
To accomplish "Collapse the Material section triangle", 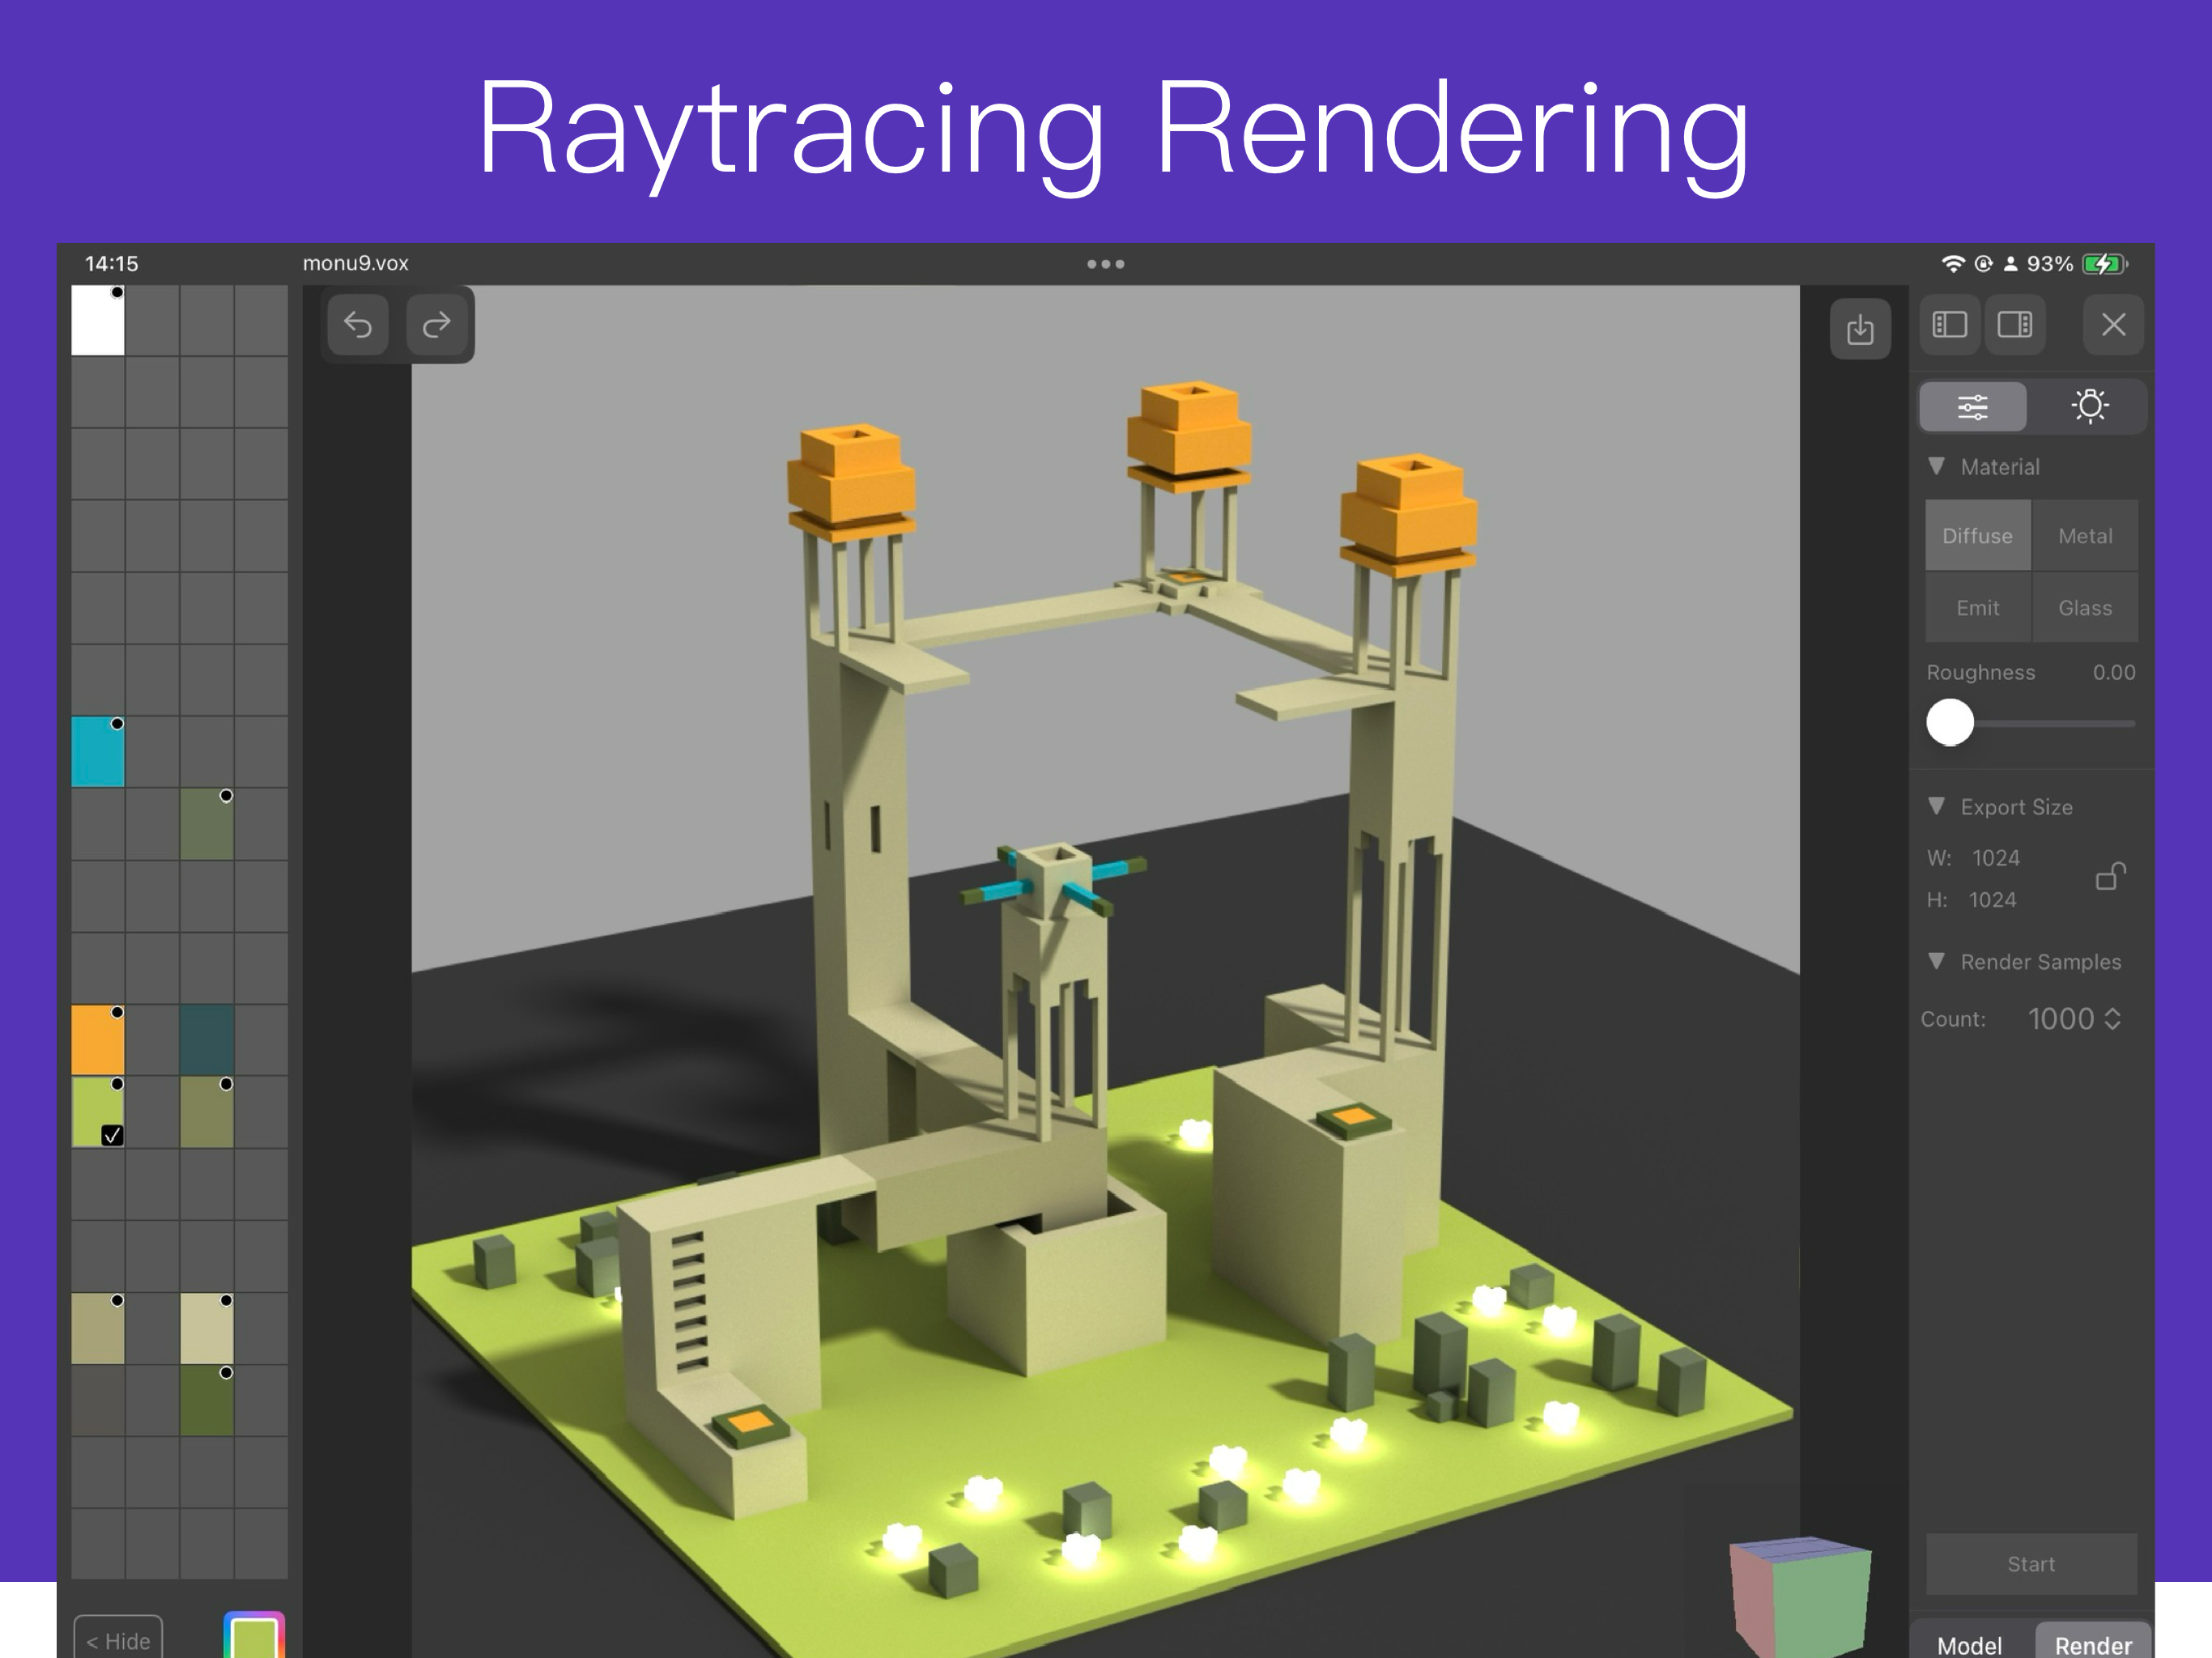I will (1937, 466).
